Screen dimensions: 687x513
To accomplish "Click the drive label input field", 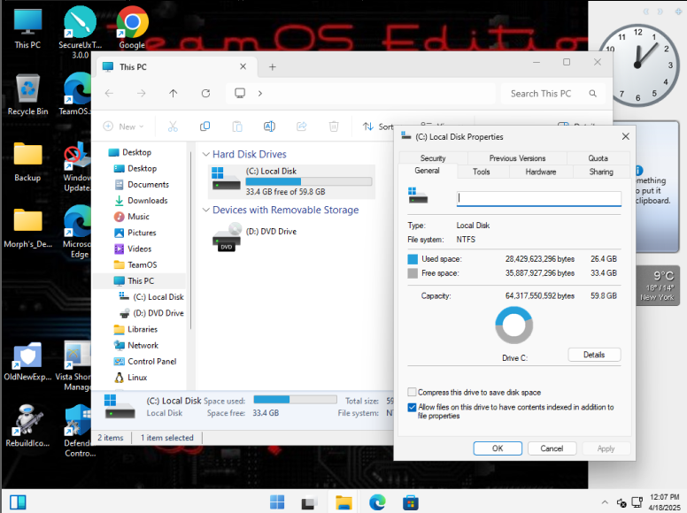I will 539,198.
